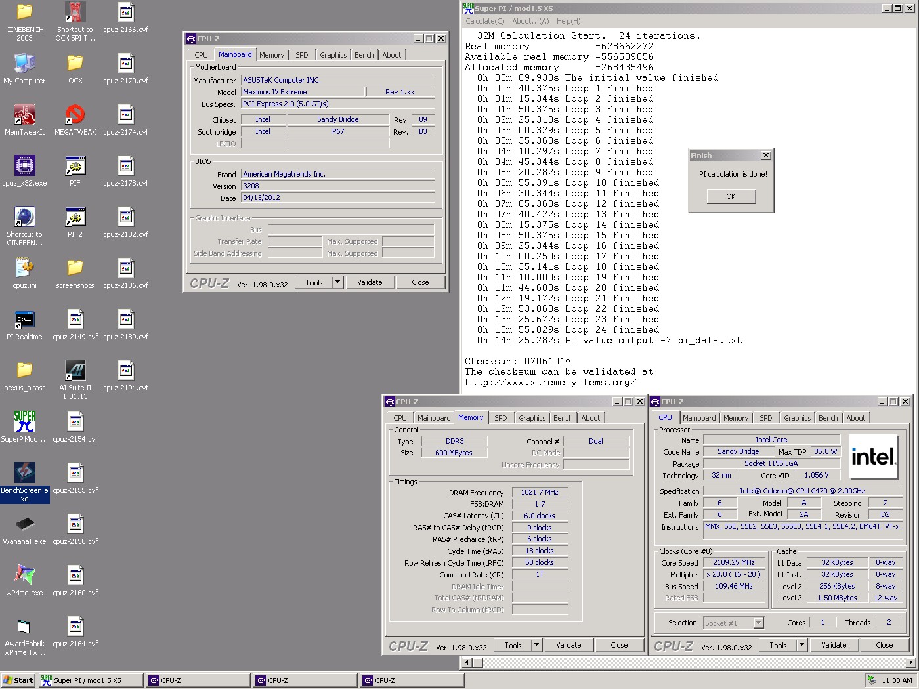Switch to SPD tab in Mainboard CPU-Z window
919x689 pixels.
click(302, 55)
